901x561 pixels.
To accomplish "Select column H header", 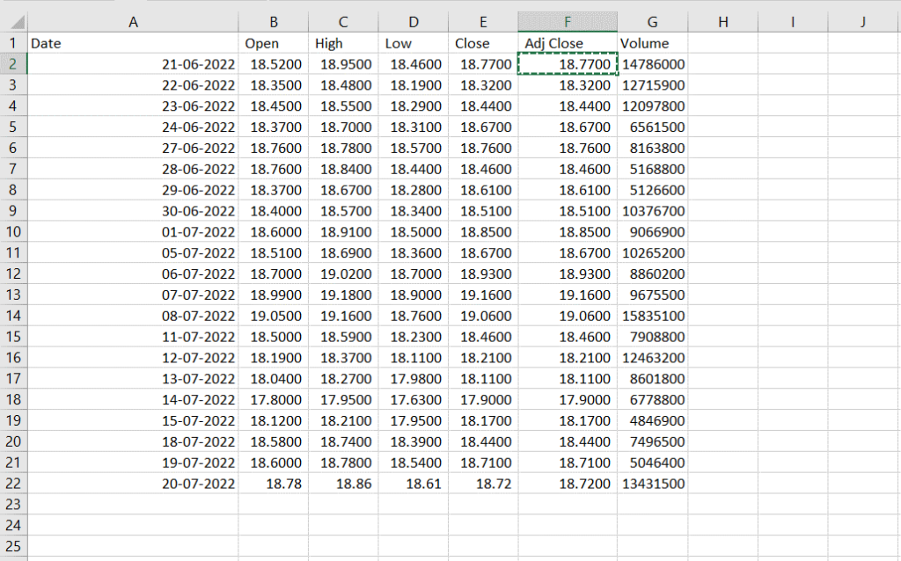I will [x=723, y=22].
